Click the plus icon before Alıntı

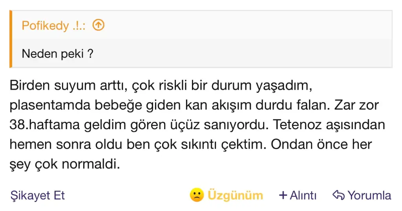tap(283, 195)
